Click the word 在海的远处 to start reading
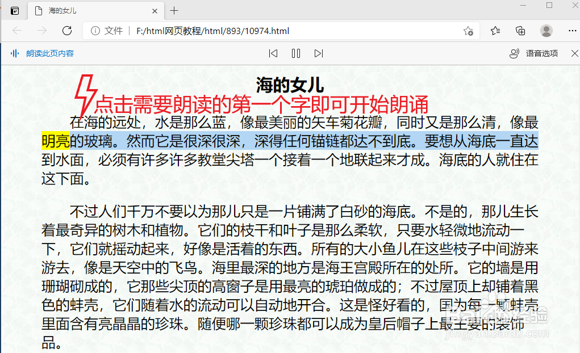Image resolution: width=580 pixels, height=353 pixels. click(x=106, y=123)
